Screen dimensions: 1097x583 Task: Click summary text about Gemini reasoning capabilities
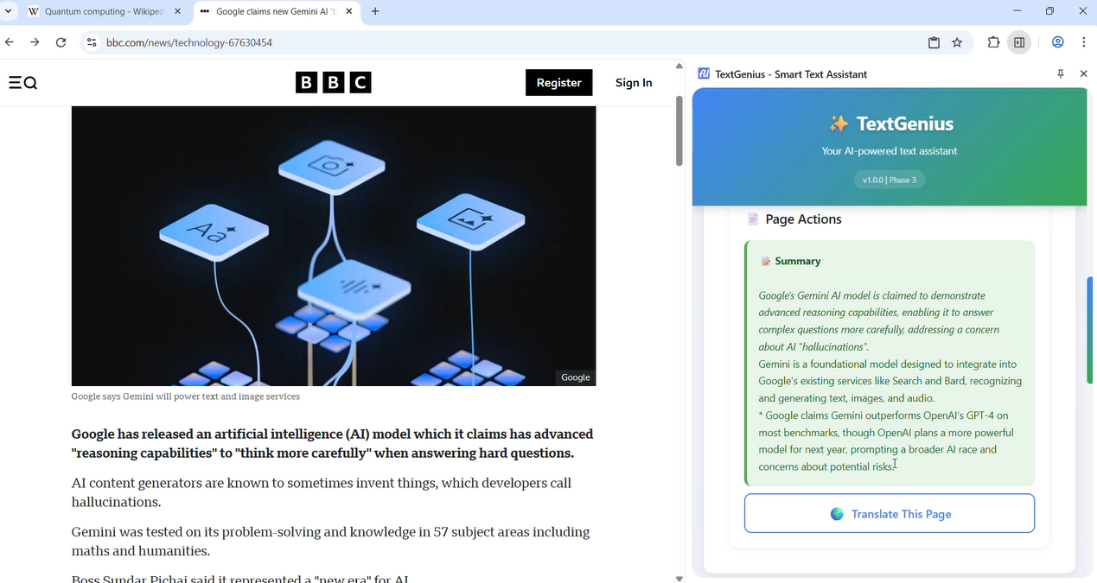[x=879, y=321]
